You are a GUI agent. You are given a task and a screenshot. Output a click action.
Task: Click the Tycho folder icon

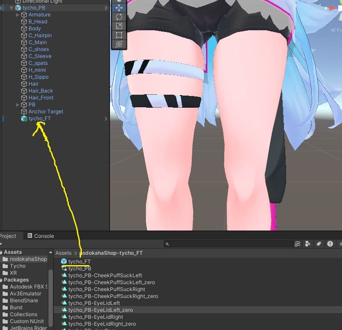coord(5,266)
